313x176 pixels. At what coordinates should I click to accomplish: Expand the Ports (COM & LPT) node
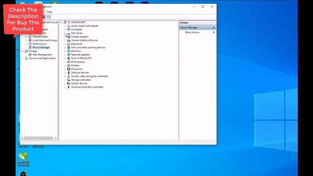(x=65, y=58)
